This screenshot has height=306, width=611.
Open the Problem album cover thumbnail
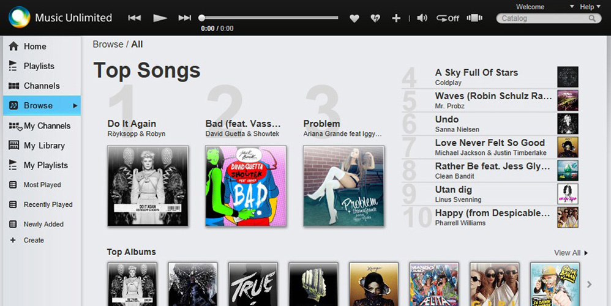pyautogui.click(x=343, y=186)
